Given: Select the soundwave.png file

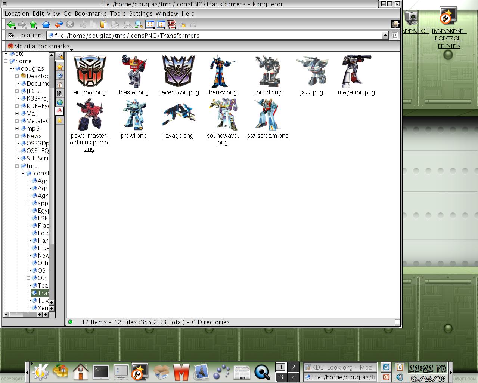Looking at the screenshot, I should click(x=223, y=122).
